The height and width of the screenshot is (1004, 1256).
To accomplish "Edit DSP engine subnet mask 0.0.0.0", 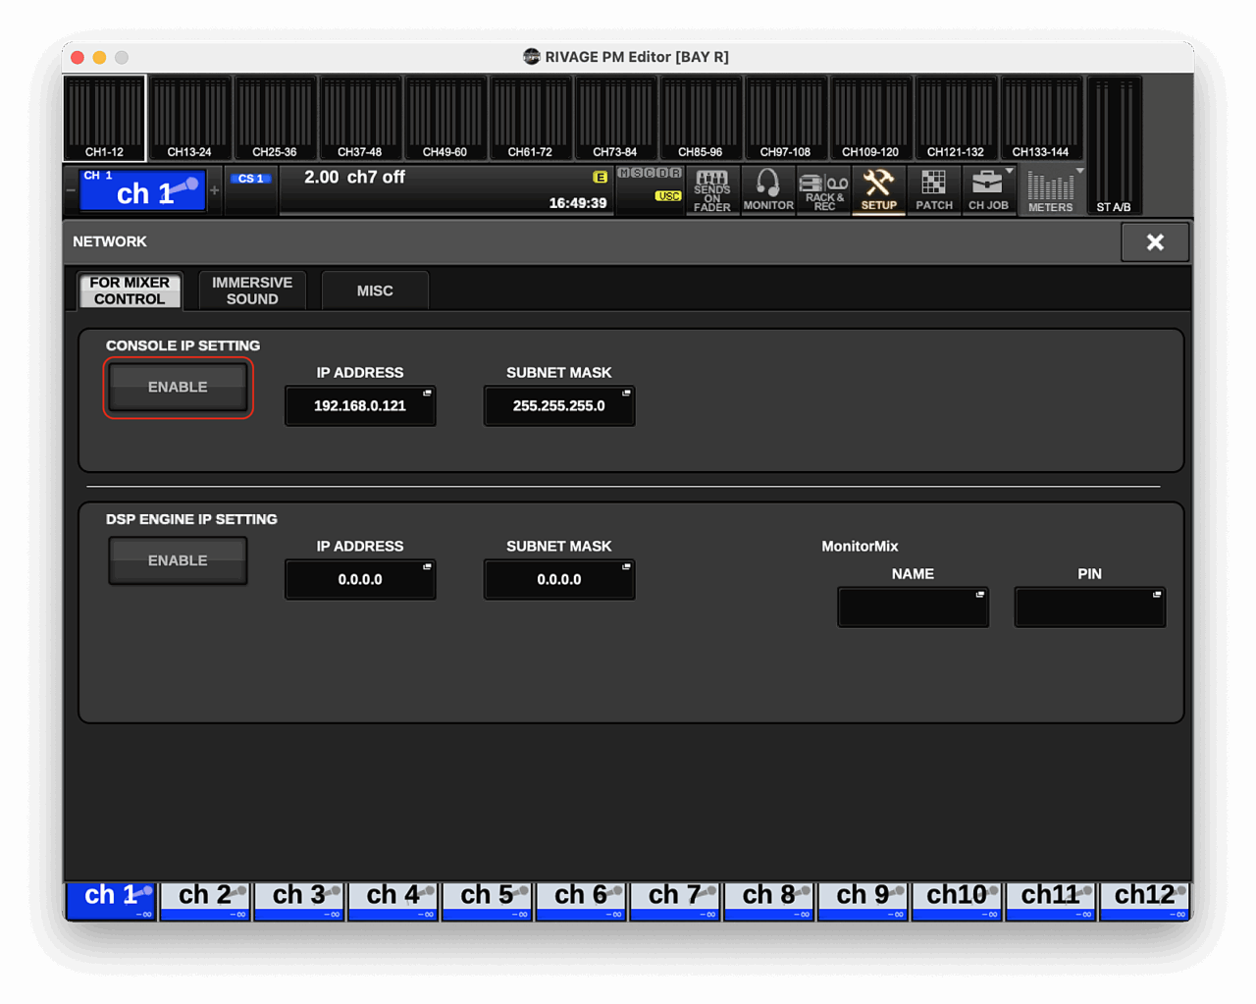I will [559, 579].
